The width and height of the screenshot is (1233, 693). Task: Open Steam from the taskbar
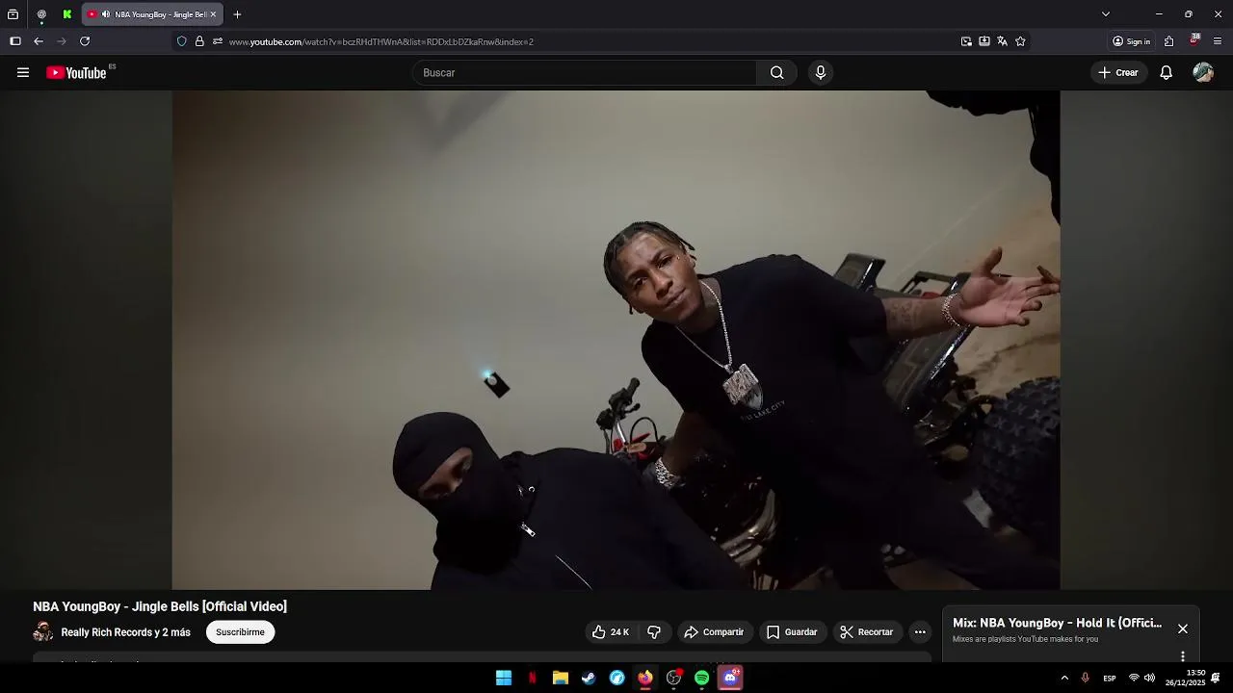pos(589,678)
